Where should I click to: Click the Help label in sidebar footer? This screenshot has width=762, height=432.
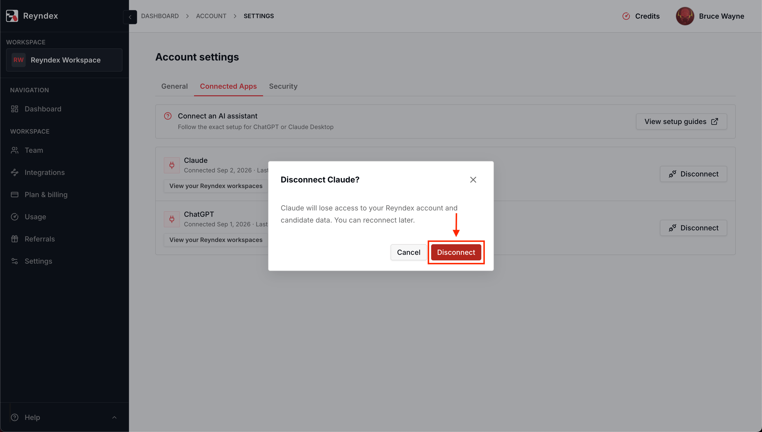point(32,417)
